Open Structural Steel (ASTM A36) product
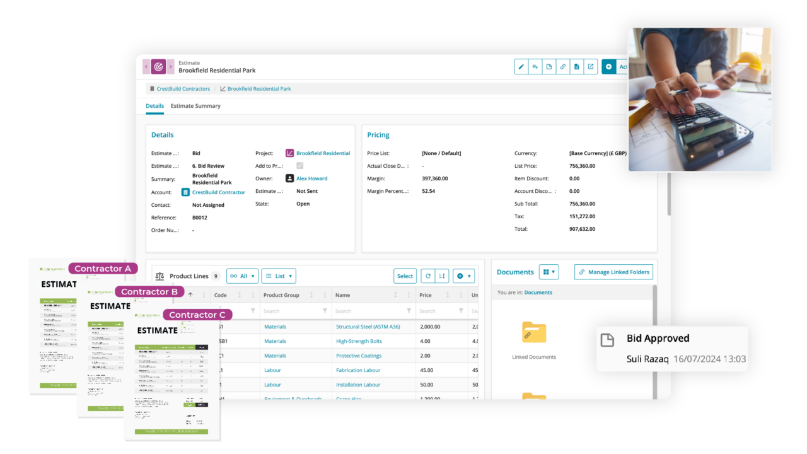807x454 pixels. (368, 327)
